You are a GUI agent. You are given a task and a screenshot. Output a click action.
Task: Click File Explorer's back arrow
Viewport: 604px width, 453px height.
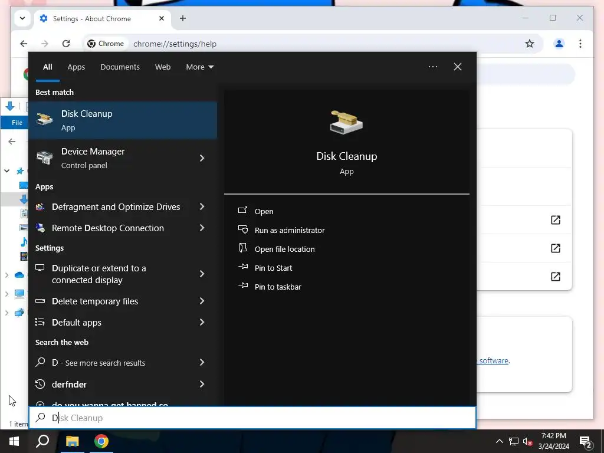(12, 142)
